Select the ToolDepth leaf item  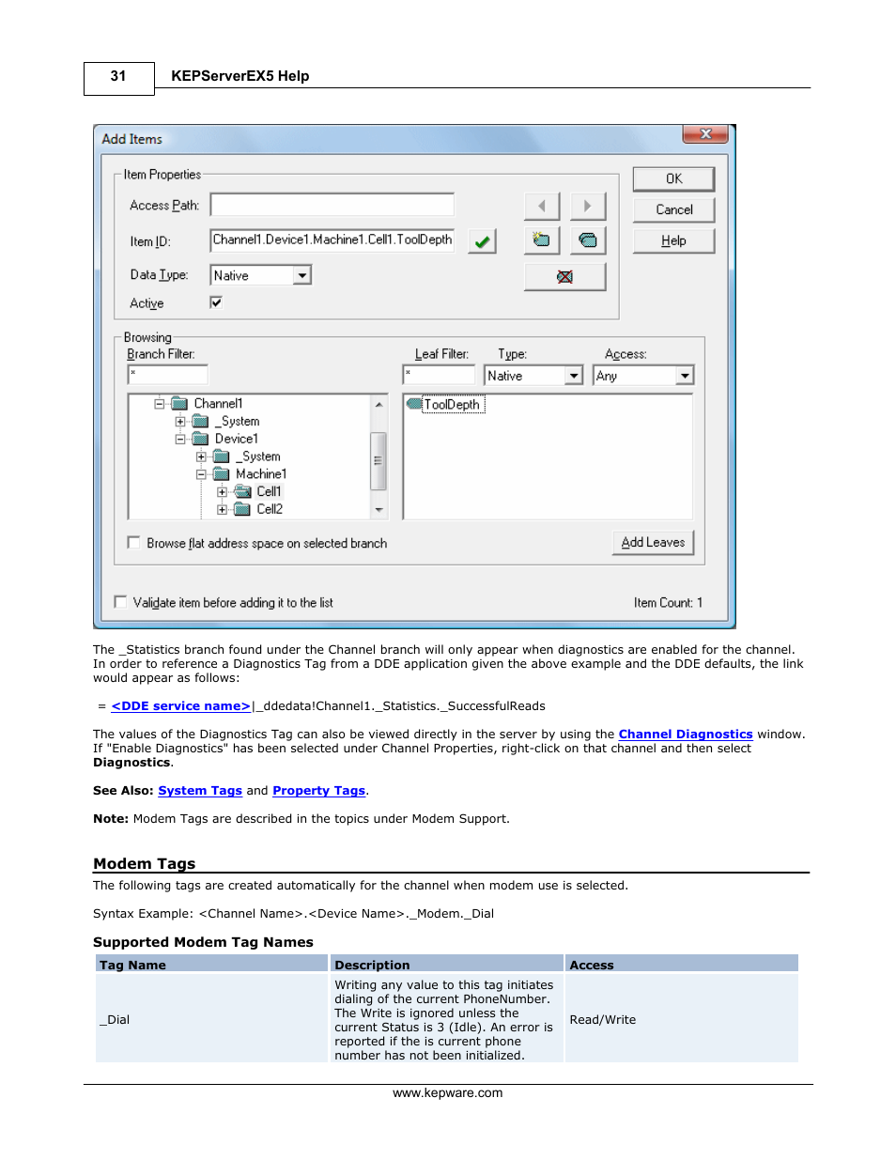coord(452,405)
